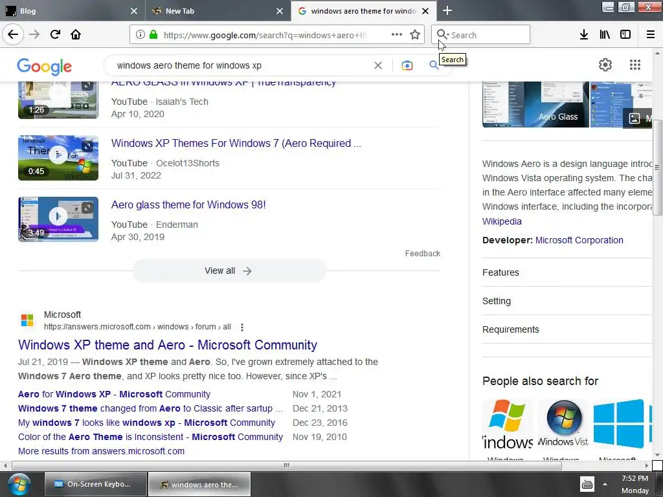Close the New Tab tab
This screenshot has height=497, width=663.
click(280, 11)
